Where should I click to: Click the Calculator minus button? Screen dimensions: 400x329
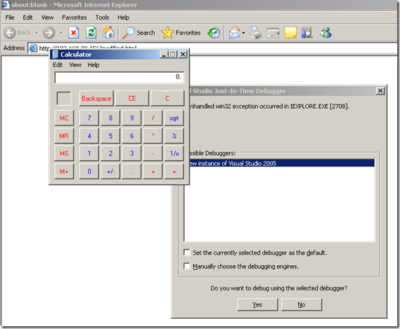click(x=153, y=153)
